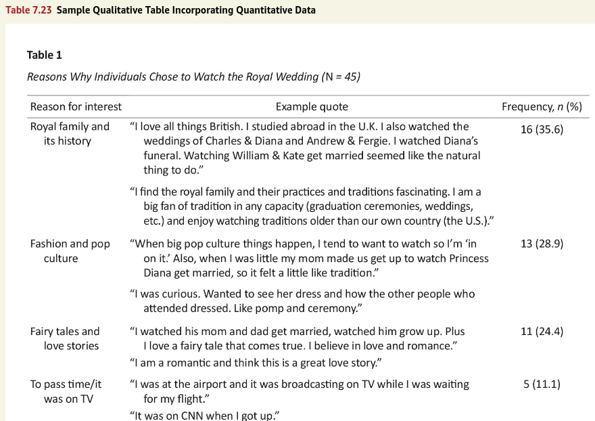
Task: Click the 'Reason for interest' column header
Action: [76, 106]
